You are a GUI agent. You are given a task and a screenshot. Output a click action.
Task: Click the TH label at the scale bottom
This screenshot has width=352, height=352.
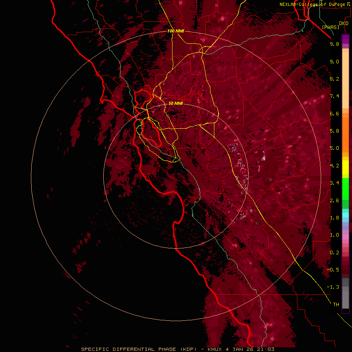pyautogui.click(x=336, y=305)
